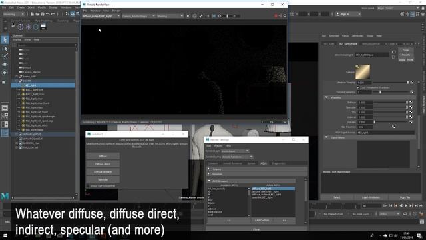Click the map button beside Diffuse visibility
The width and height of the screenshot is (426, 240).
tap(411, 103)
